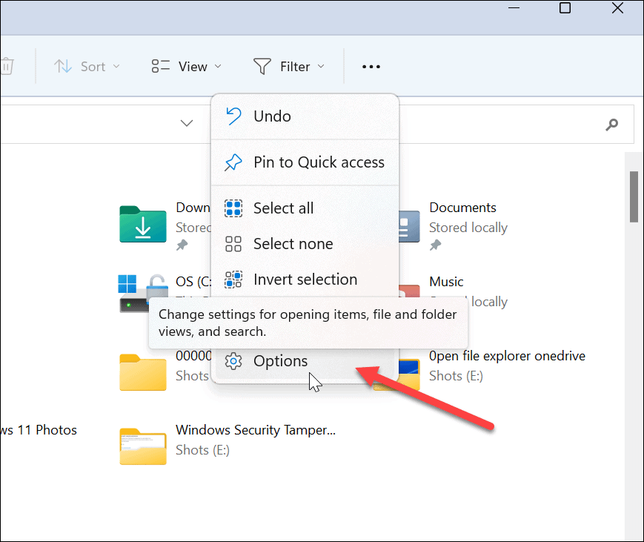Click the See more three-dots button
The height and width of the screenshot is (542, 644).
tap(371, 66)
